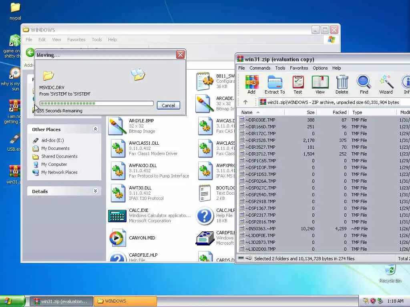Cancel the Moving file operation
Screen dimensions: 410x307
pos(169,106)
